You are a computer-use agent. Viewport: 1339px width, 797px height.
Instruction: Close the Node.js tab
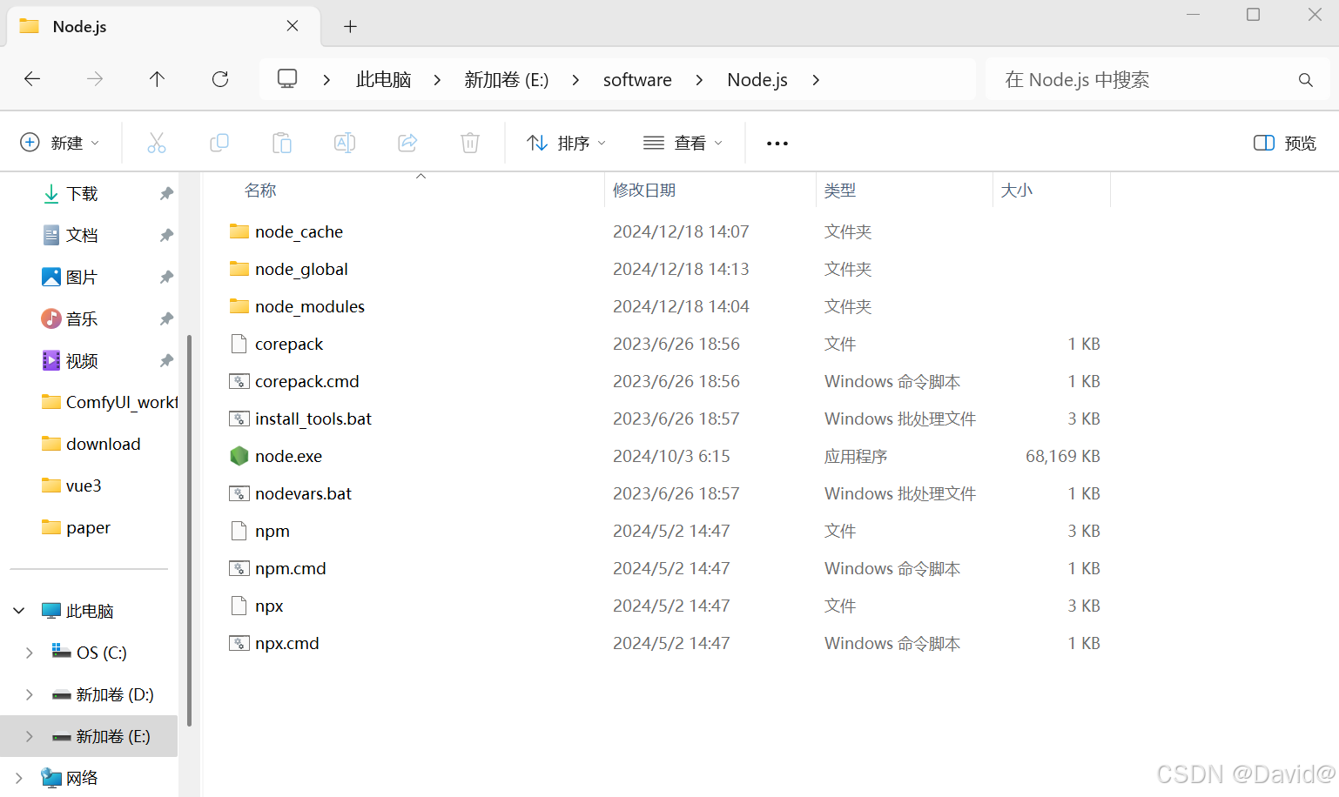point(293,26)
